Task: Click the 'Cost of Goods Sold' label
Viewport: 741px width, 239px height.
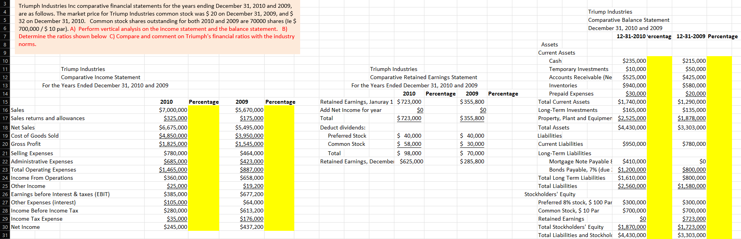Action: (x=35, y=136)
